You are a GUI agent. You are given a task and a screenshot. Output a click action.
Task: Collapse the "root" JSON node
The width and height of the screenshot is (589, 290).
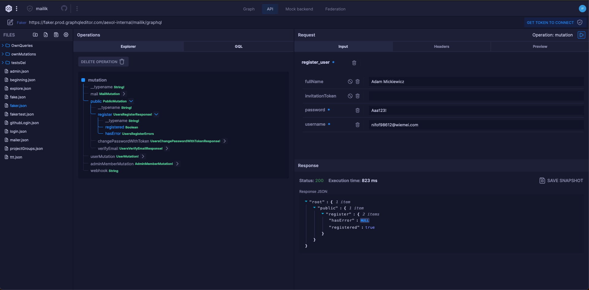coord(306,201)
